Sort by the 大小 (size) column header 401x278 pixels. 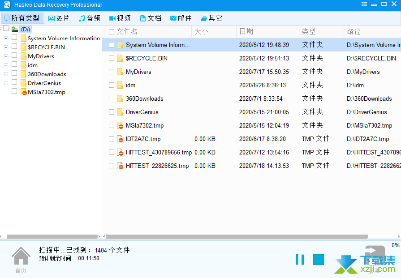tap(214, 32)
